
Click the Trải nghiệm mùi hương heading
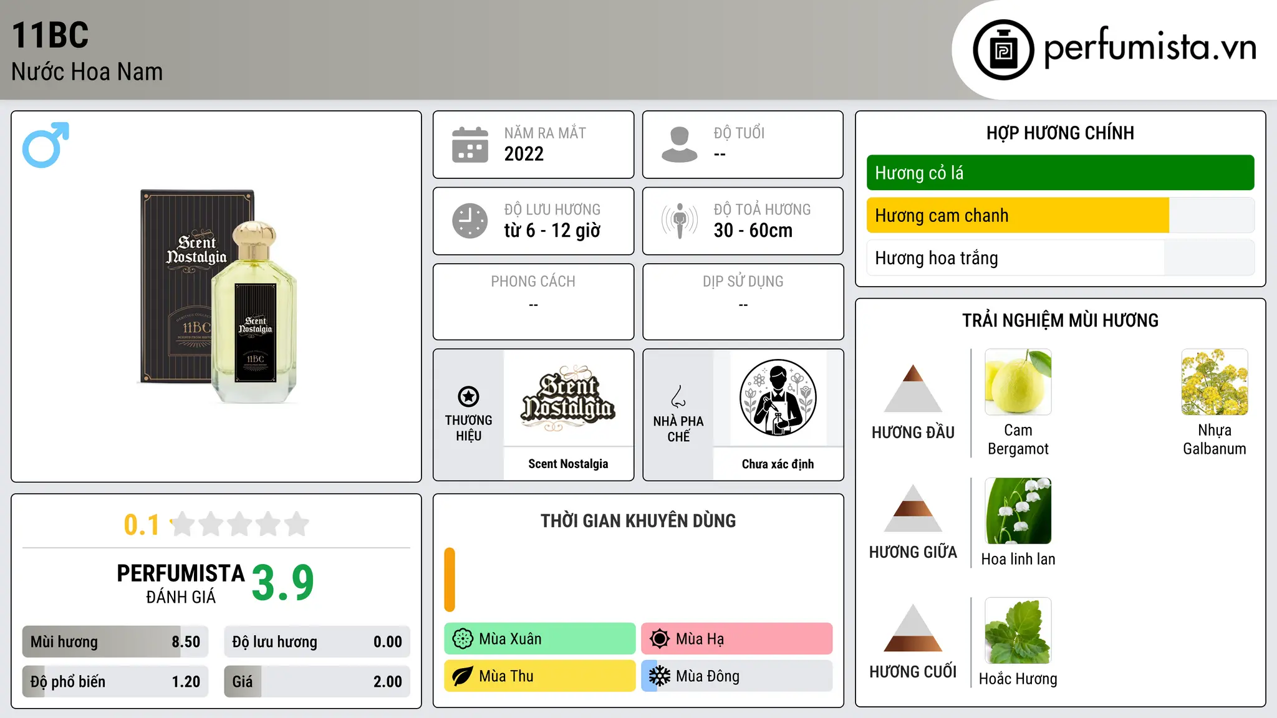coord(1060,320)
